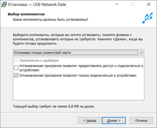157x128 pixels.
Task: Click the "Приложение и драйвера" component label
Action: click(x=39, y=61)
